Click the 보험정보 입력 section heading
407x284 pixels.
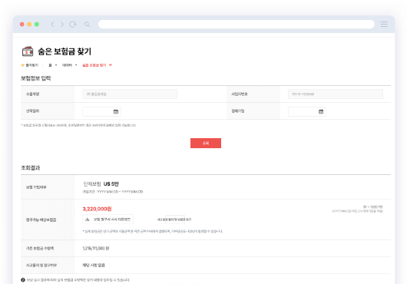click(x=36, y=78)
